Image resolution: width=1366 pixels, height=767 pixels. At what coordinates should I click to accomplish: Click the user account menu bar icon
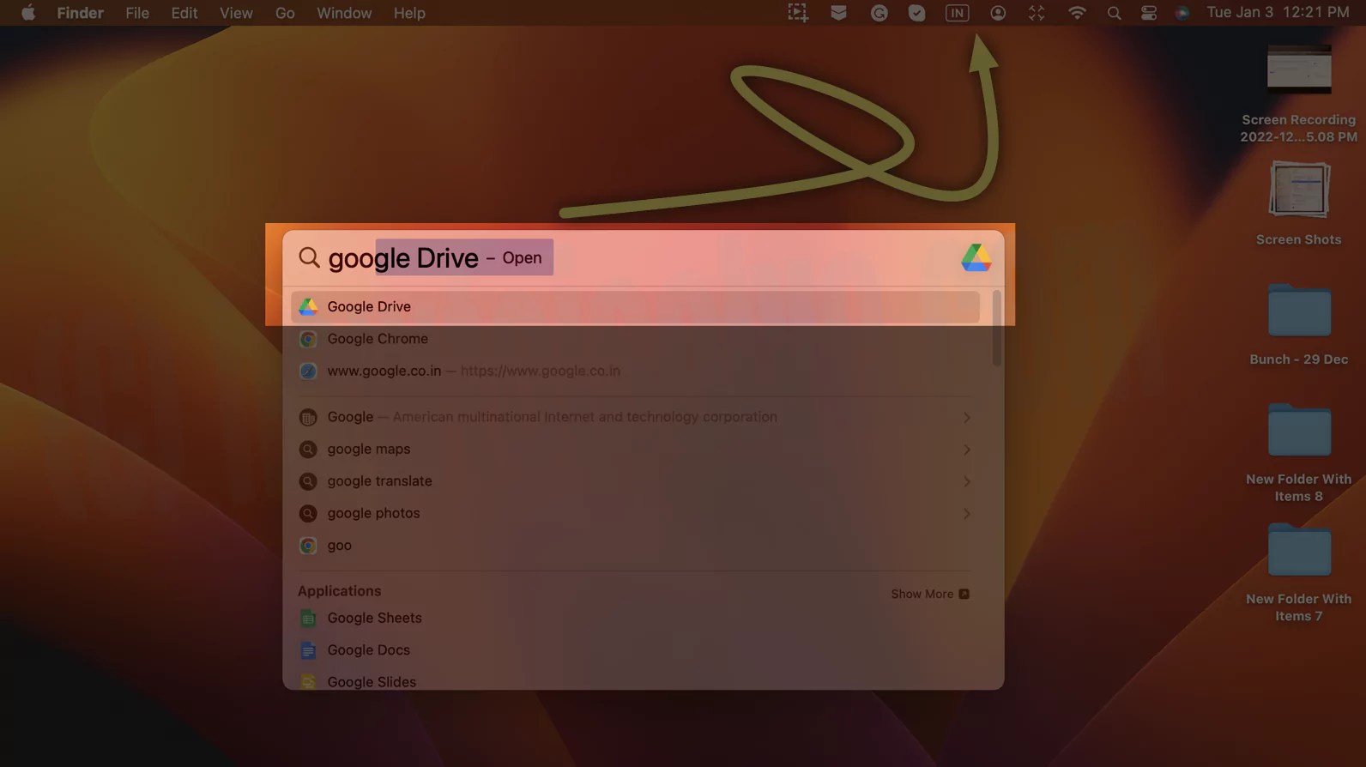point(998,13)
